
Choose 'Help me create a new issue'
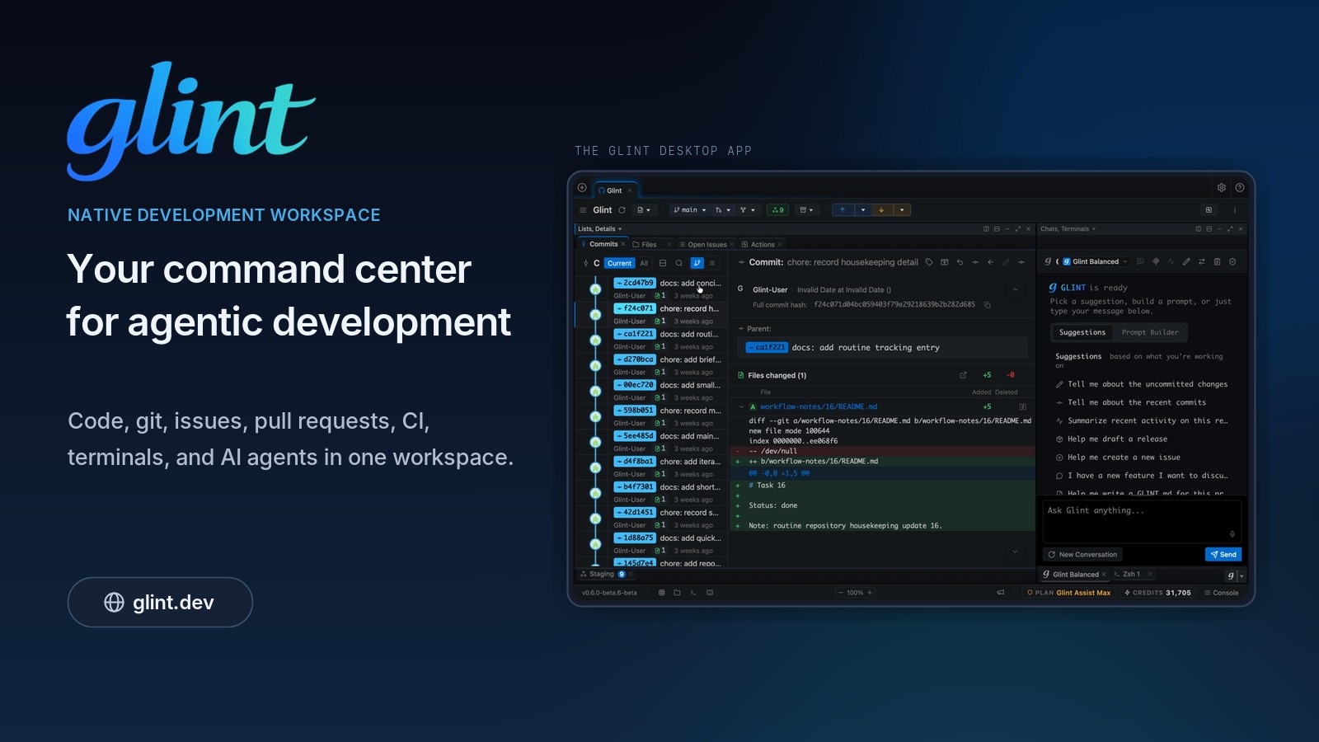(x=1118, y=458)
